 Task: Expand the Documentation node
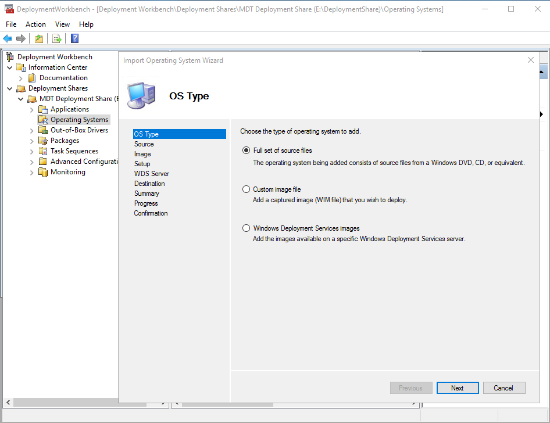(21, 78)
